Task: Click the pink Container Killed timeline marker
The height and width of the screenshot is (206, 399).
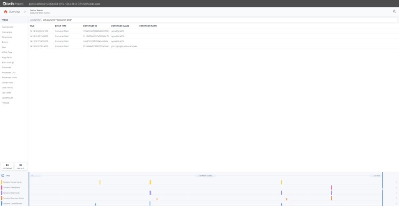Action: [331, 187]
